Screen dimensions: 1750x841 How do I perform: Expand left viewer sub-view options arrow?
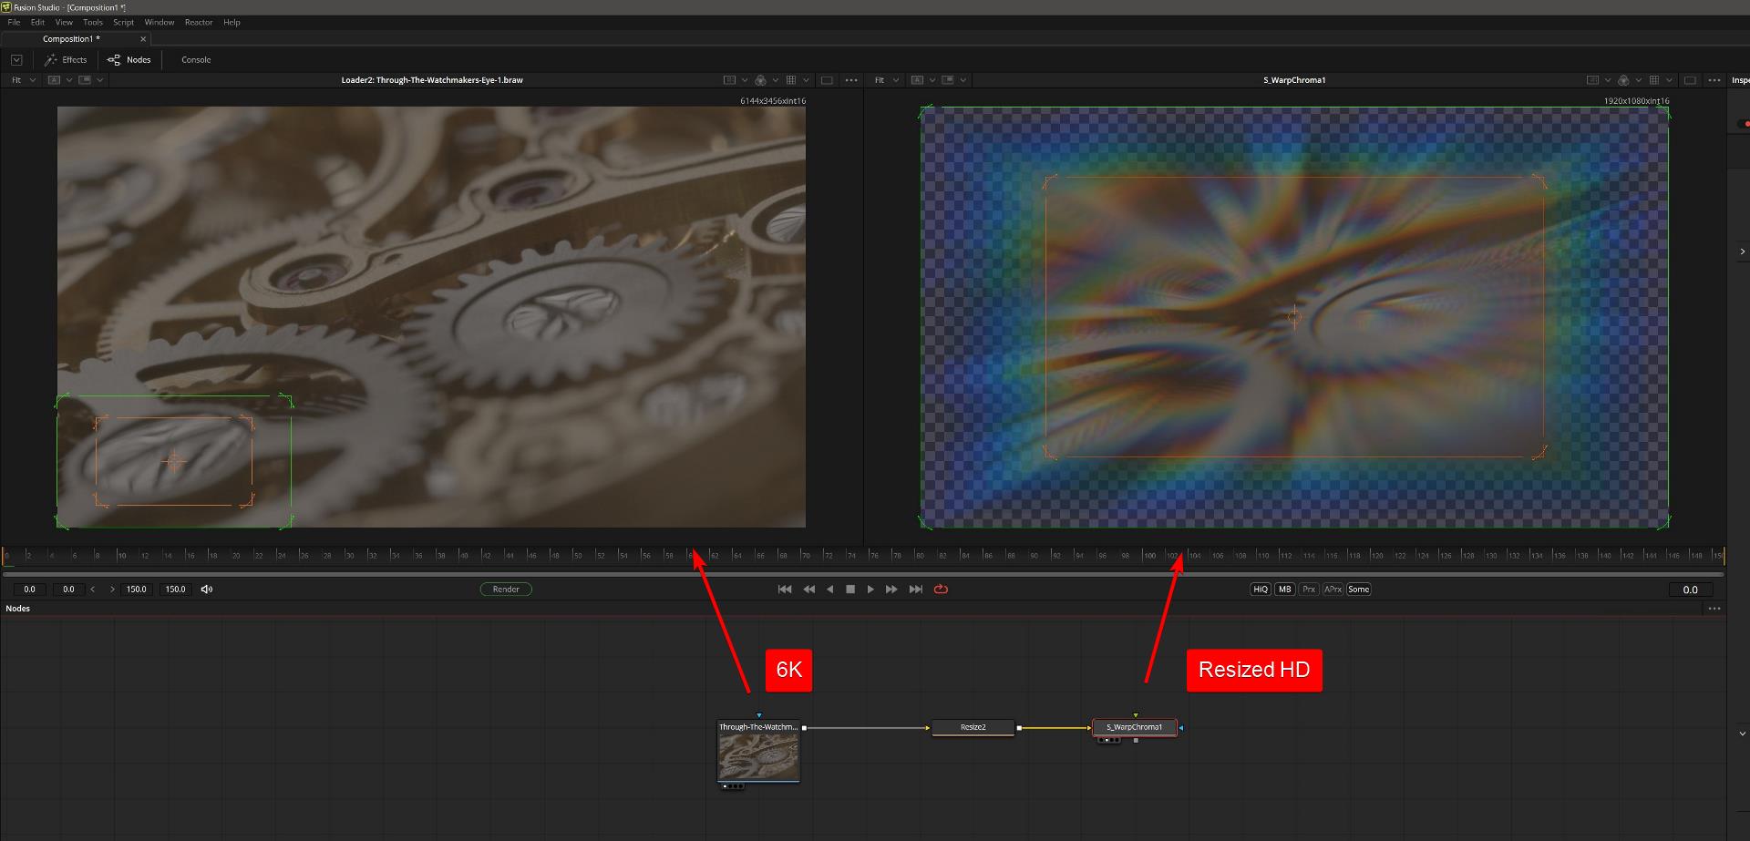[x=100, y=80]
